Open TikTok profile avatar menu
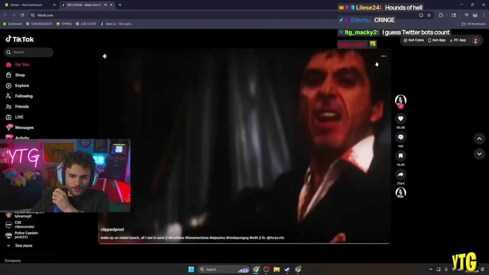The image size is (489, 275). [475, 40]
